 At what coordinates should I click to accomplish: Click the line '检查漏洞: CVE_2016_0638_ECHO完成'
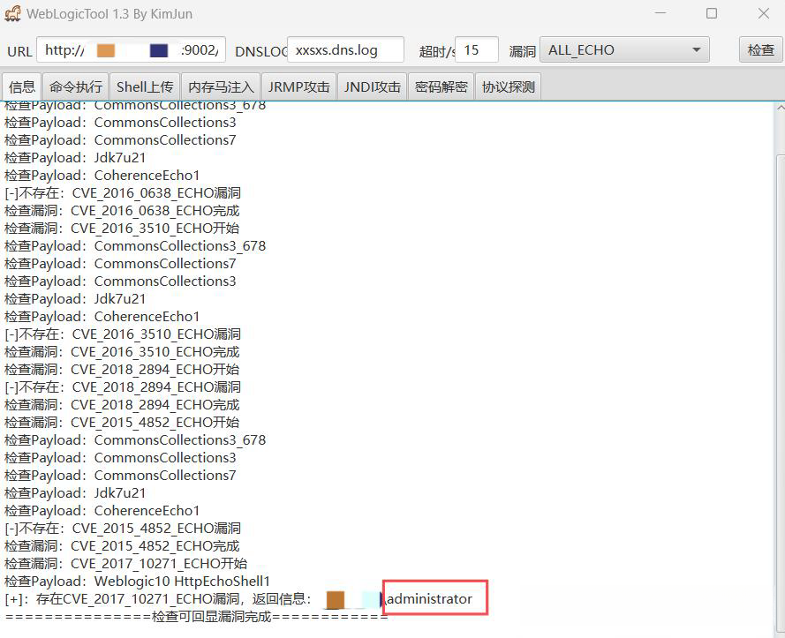(x=122, y=211)
